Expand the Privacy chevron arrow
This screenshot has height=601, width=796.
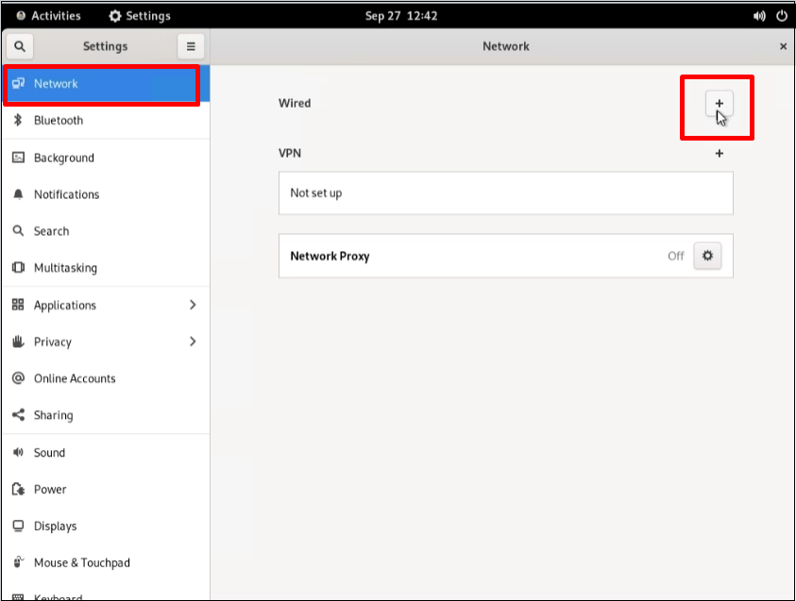click(x=193, y=342)
